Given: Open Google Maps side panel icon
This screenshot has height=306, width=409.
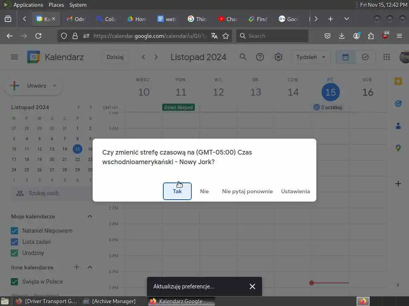Looking at the screenshot, I should pos(398,148).
